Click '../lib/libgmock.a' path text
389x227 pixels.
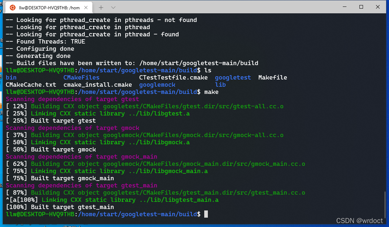tap(159, 142)
